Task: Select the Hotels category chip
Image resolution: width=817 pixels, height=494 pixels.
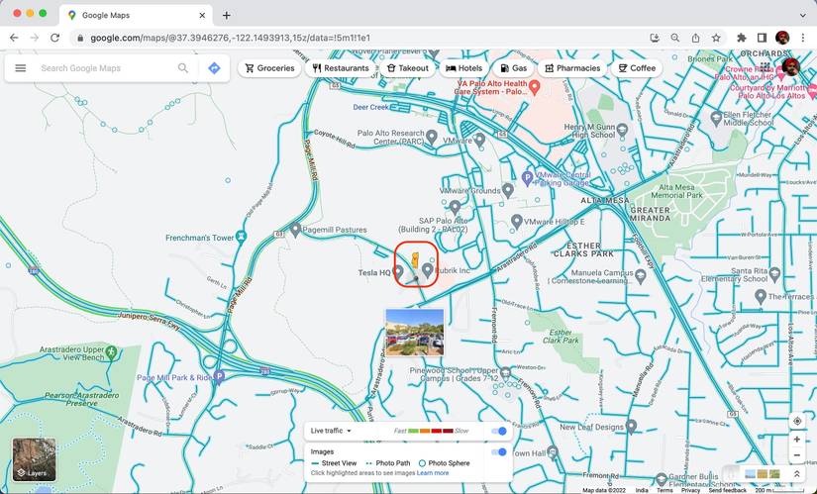Action: 463,68
